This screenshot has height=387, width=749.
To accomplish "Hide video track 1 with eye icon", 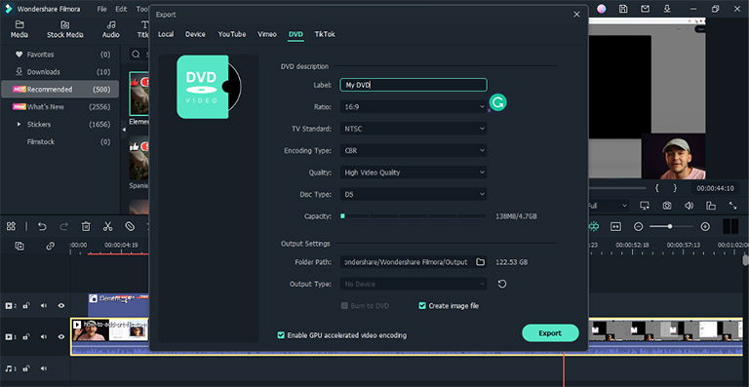I will click(61, 337).
